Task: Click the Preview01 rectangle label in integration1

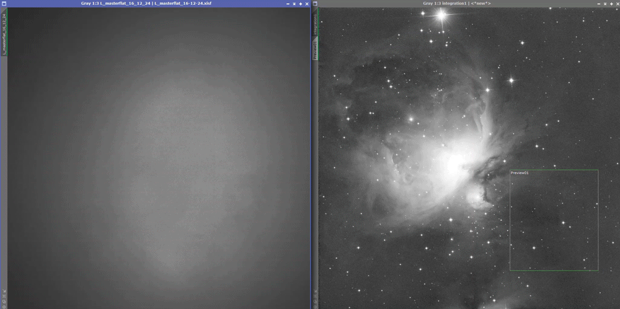Action: 520,173
